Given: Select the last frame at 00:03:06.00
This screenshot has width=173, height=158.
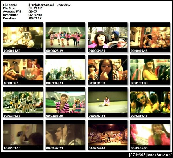Looking at the screenshot, I should [x=150, y=135].
